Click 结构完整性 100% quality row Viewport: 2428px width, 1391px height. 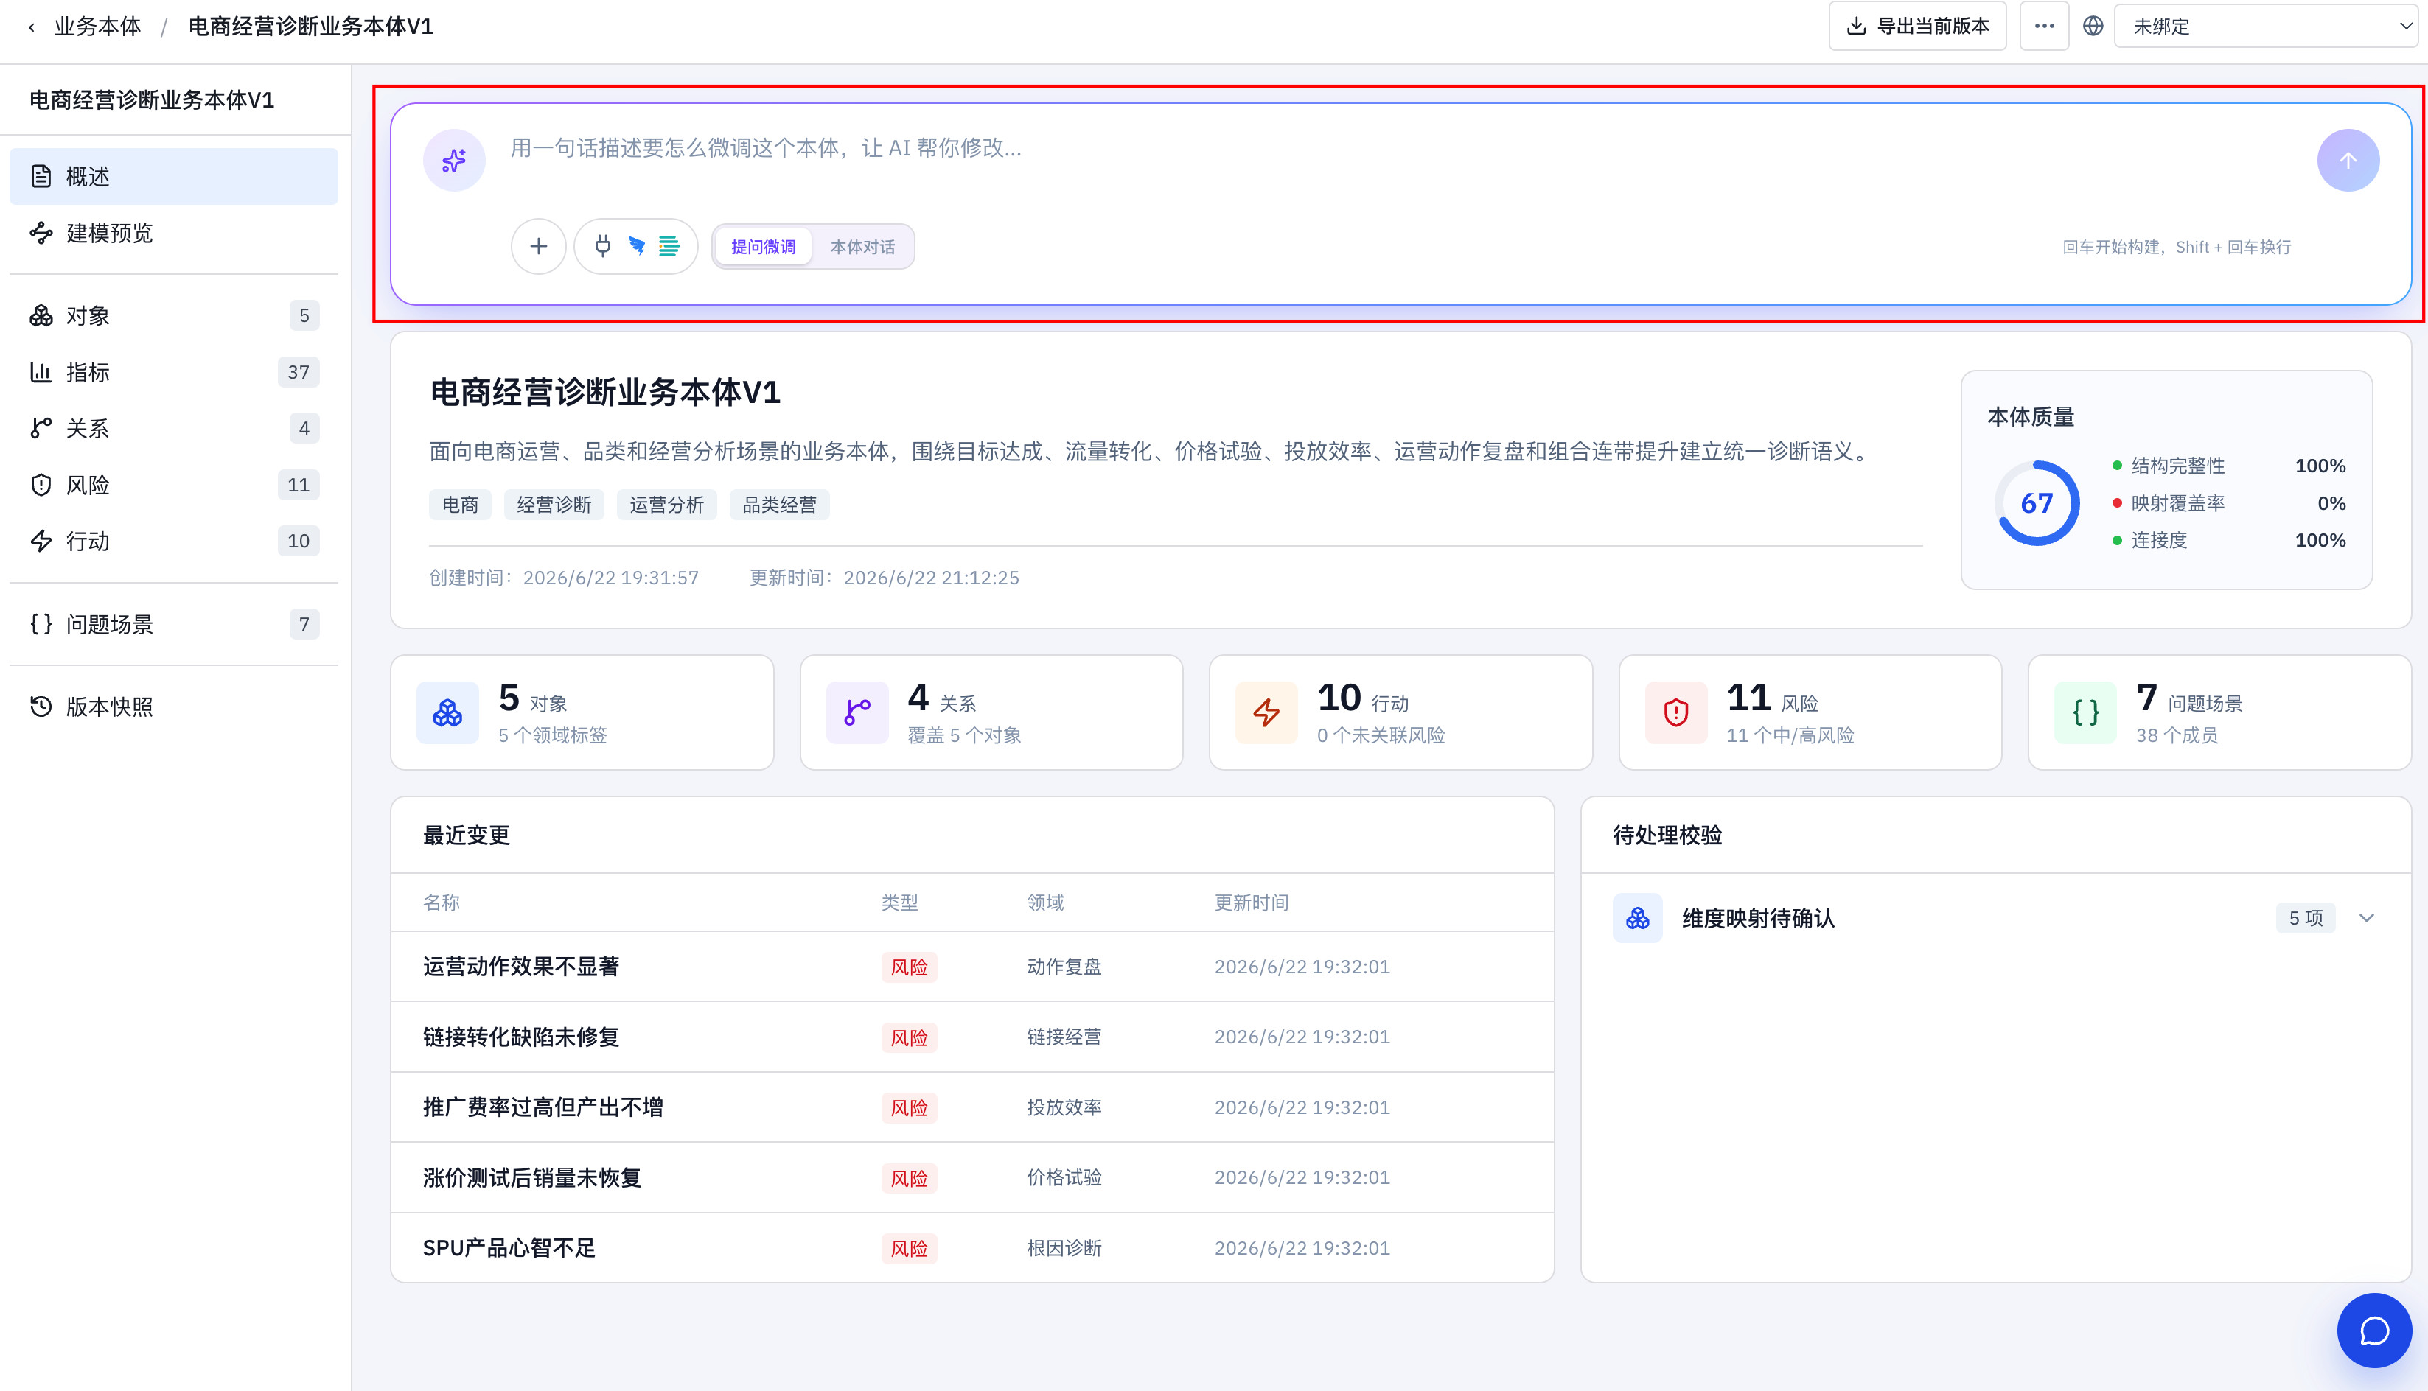point(2229,465)
